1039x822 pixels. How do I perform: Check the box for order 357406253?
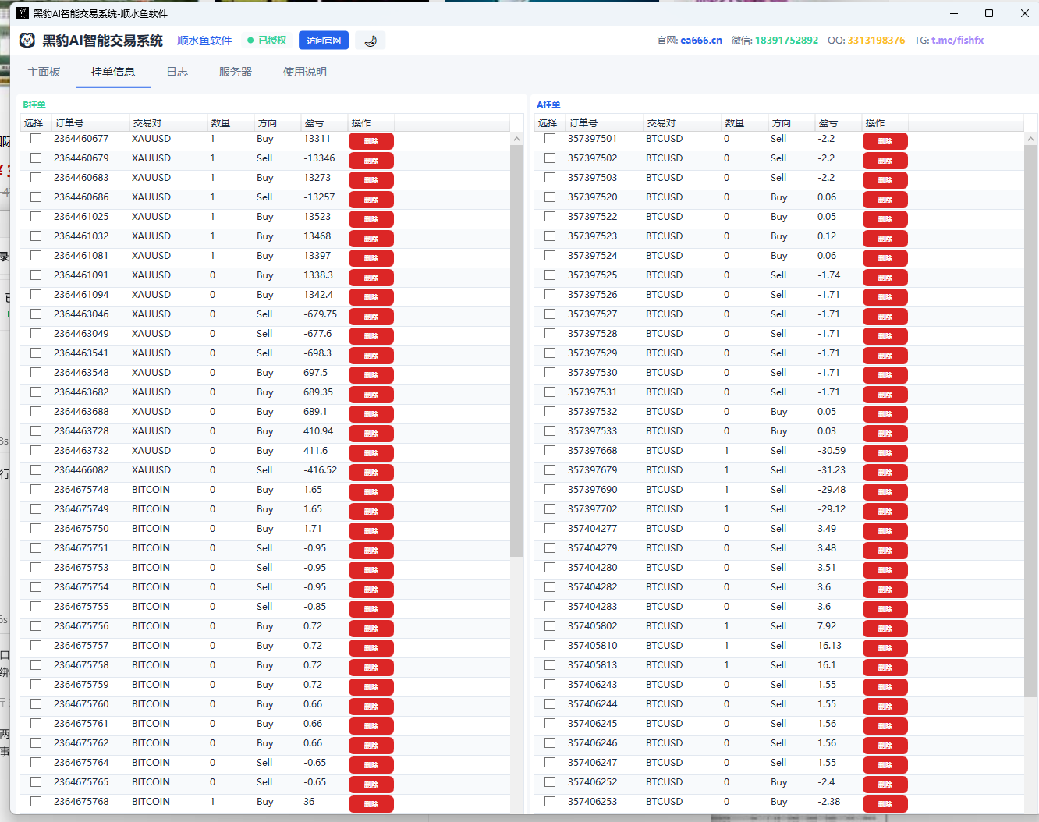(x=550, y=802)
